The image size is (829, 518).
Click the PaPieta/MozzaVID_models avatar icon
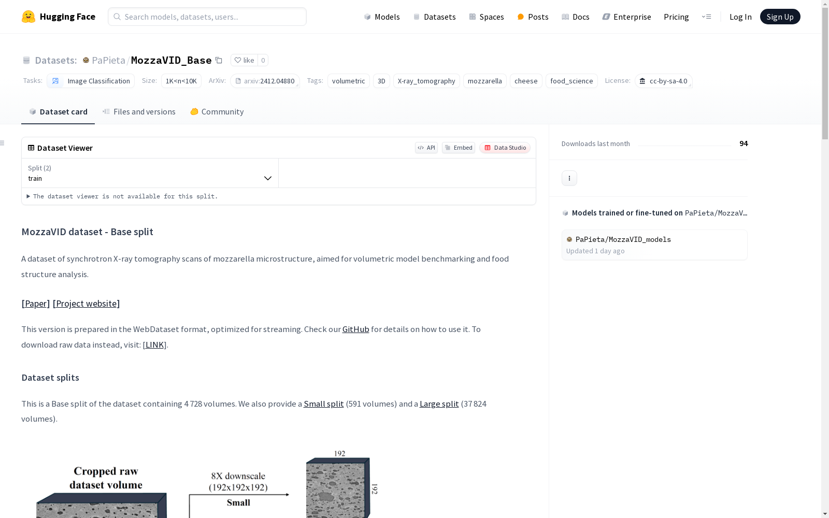(569, 239)
